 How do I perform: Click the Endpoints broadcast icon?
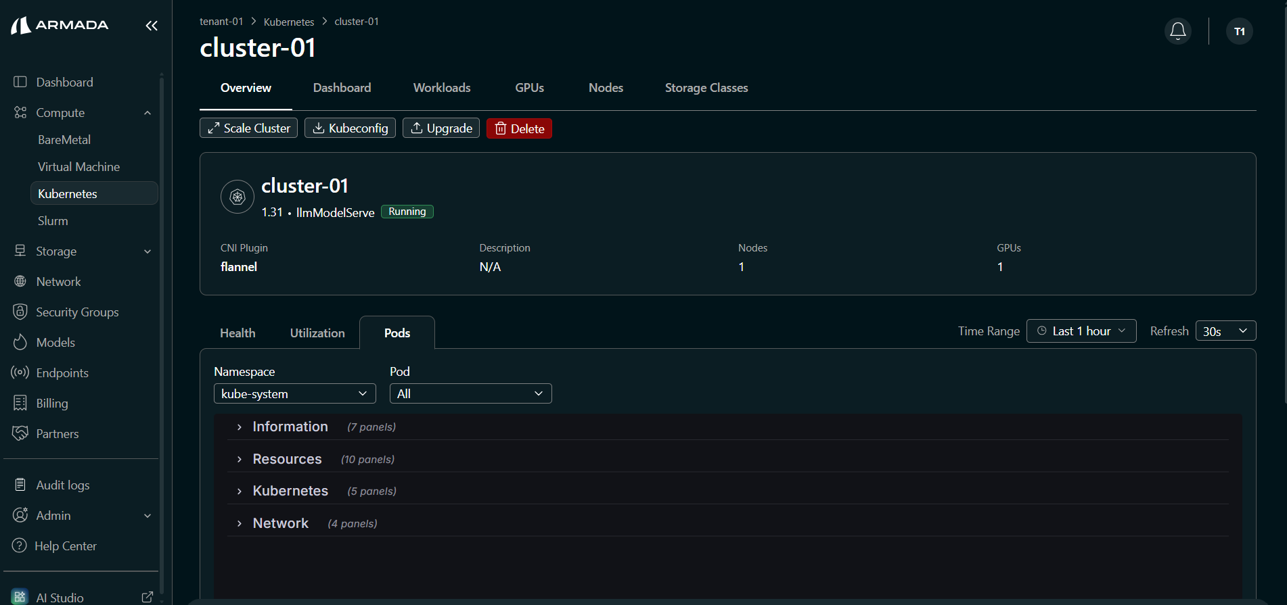tap(20, 372)
